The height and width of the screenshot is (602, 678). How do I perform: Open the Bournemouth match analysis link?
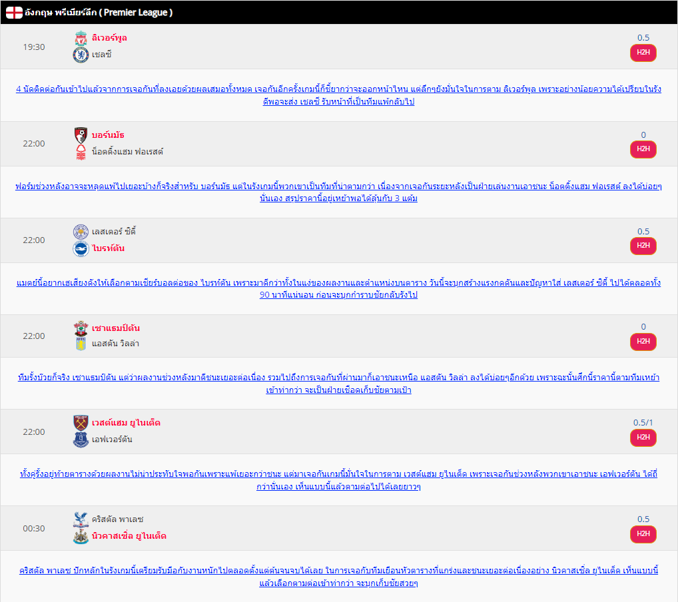338,192
